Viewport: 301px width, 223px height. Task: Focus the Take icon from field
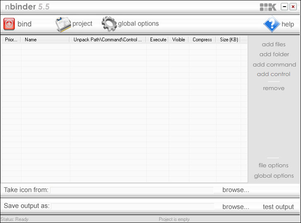coord(131,190)
